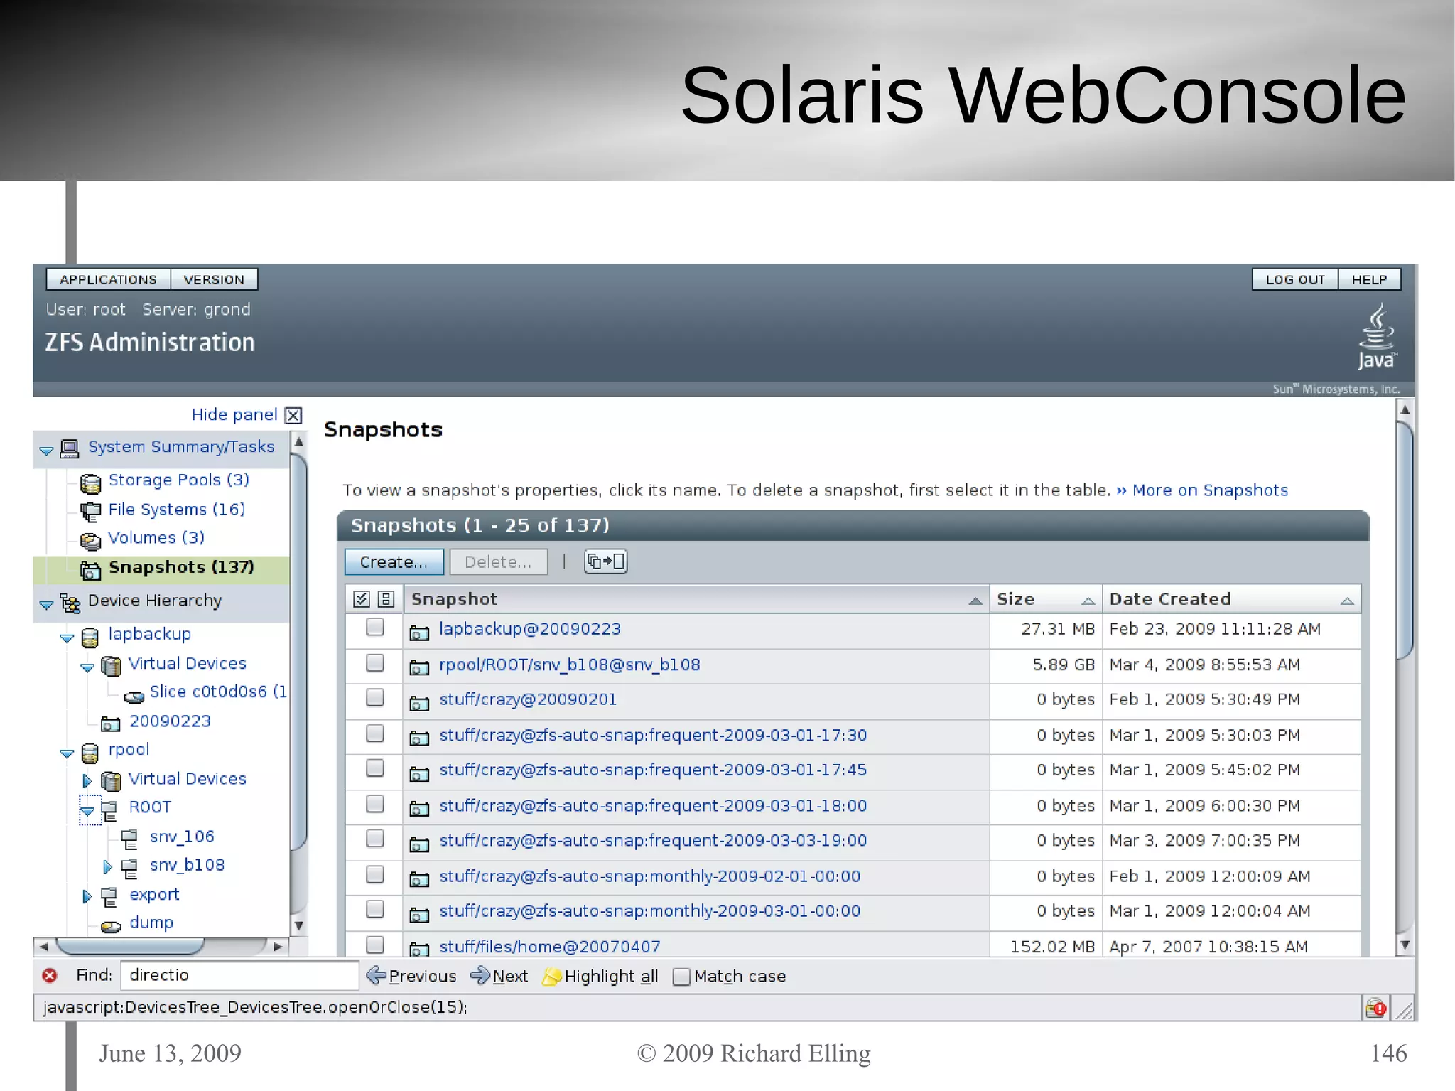Click the System Summary computer icon

[x=70, y=448]
